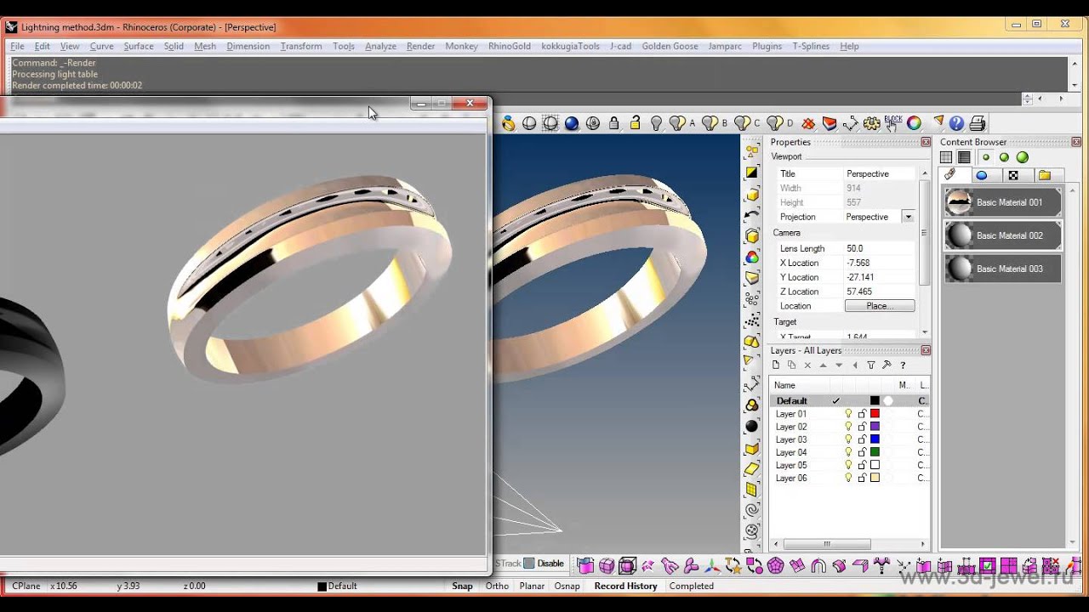The height and width of the screenshot is (612, 1089).
Task: Open layer tools via the hammer icon
Action: (x=887, y=365)
